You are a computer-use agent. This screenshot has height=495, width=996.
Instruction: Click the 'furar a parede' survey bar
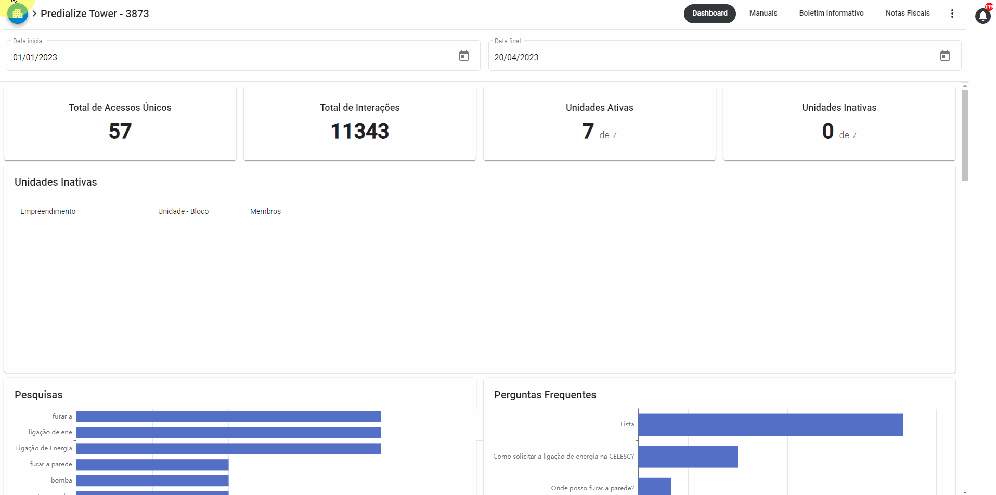152,464
